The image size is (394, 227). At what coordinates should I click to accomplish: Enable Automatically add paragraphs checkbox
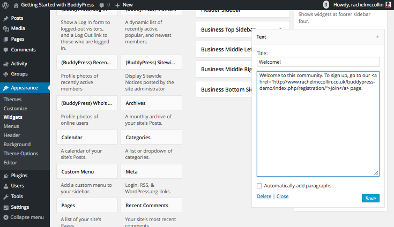click(x=259, y=186)
